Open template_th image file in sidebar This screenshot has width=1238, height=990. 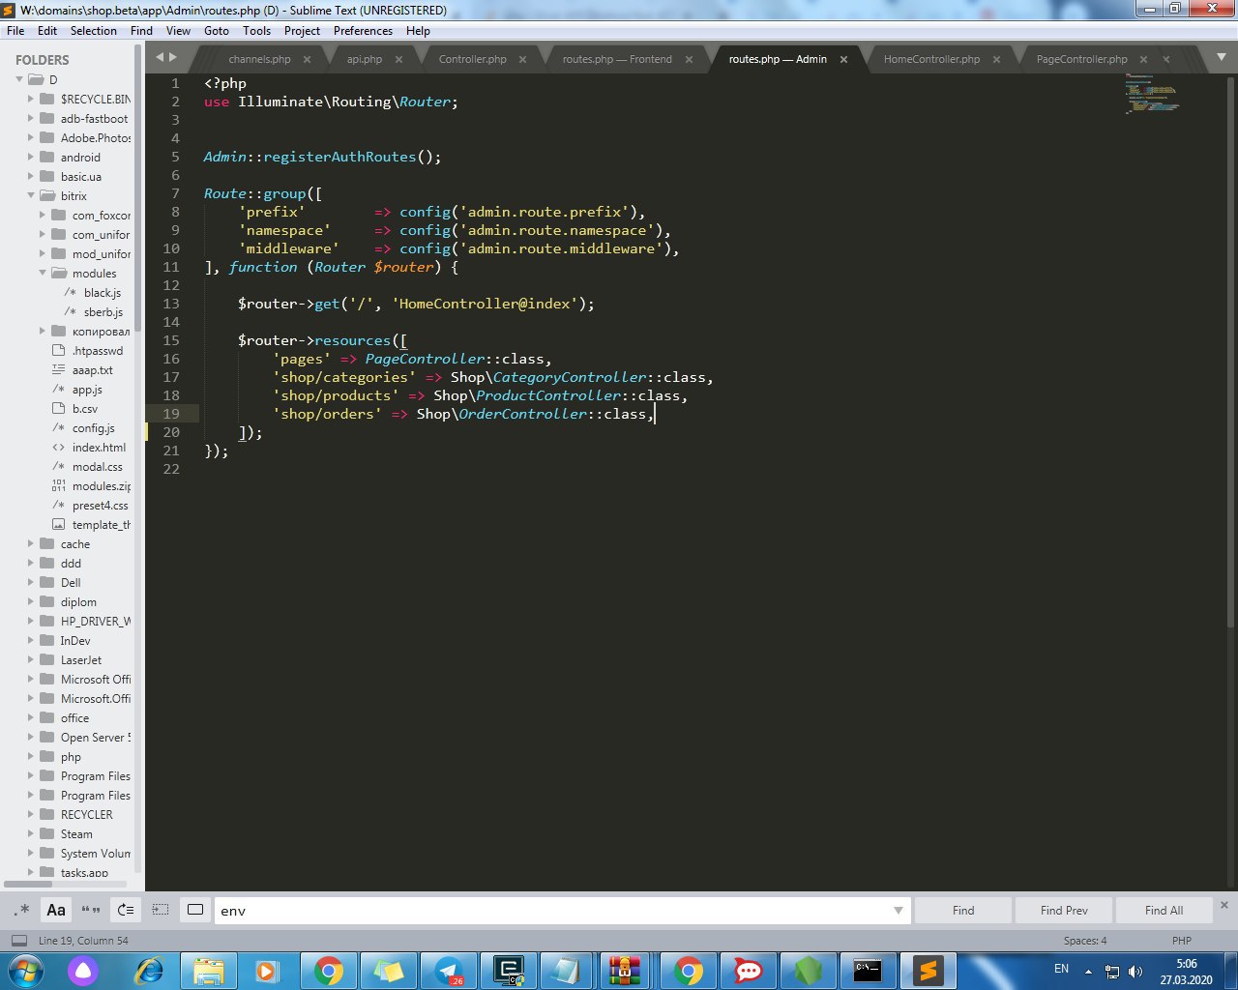[x=101, y=524]
